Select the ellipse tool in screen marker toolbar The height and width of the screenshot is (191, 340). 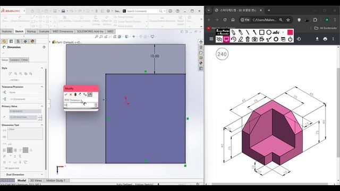269,32
